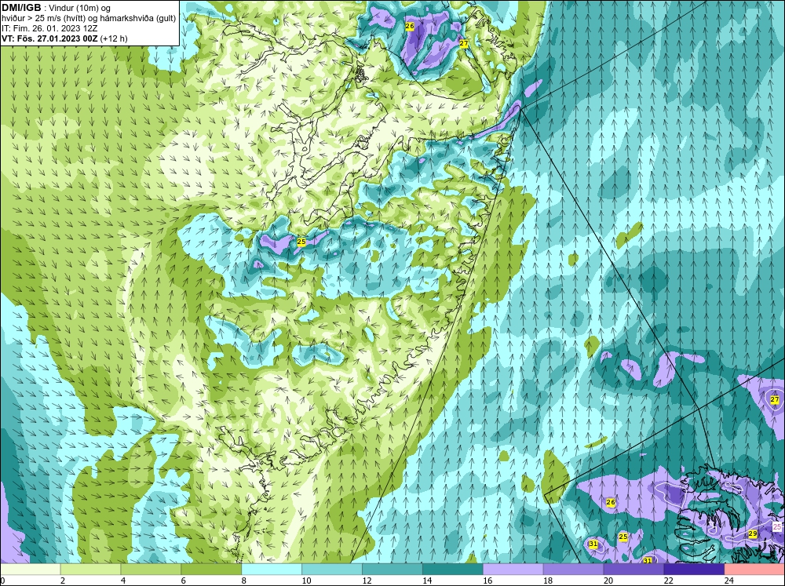Click the light lavender 16–18 m/s legend swatch
This screenshot has width=785, height=586.
513,569
